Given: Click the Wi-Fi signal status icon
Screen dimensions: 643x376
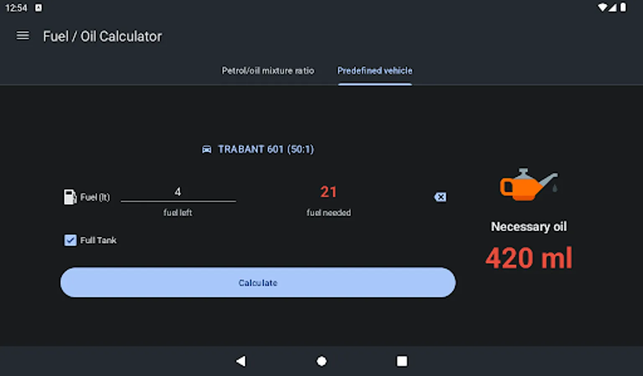Looking at the screenshot, I should click(x=602, y=8).
